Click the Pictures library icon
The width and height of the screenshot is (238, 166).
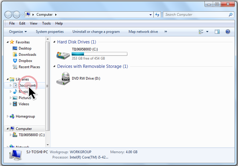coord(15,98)
